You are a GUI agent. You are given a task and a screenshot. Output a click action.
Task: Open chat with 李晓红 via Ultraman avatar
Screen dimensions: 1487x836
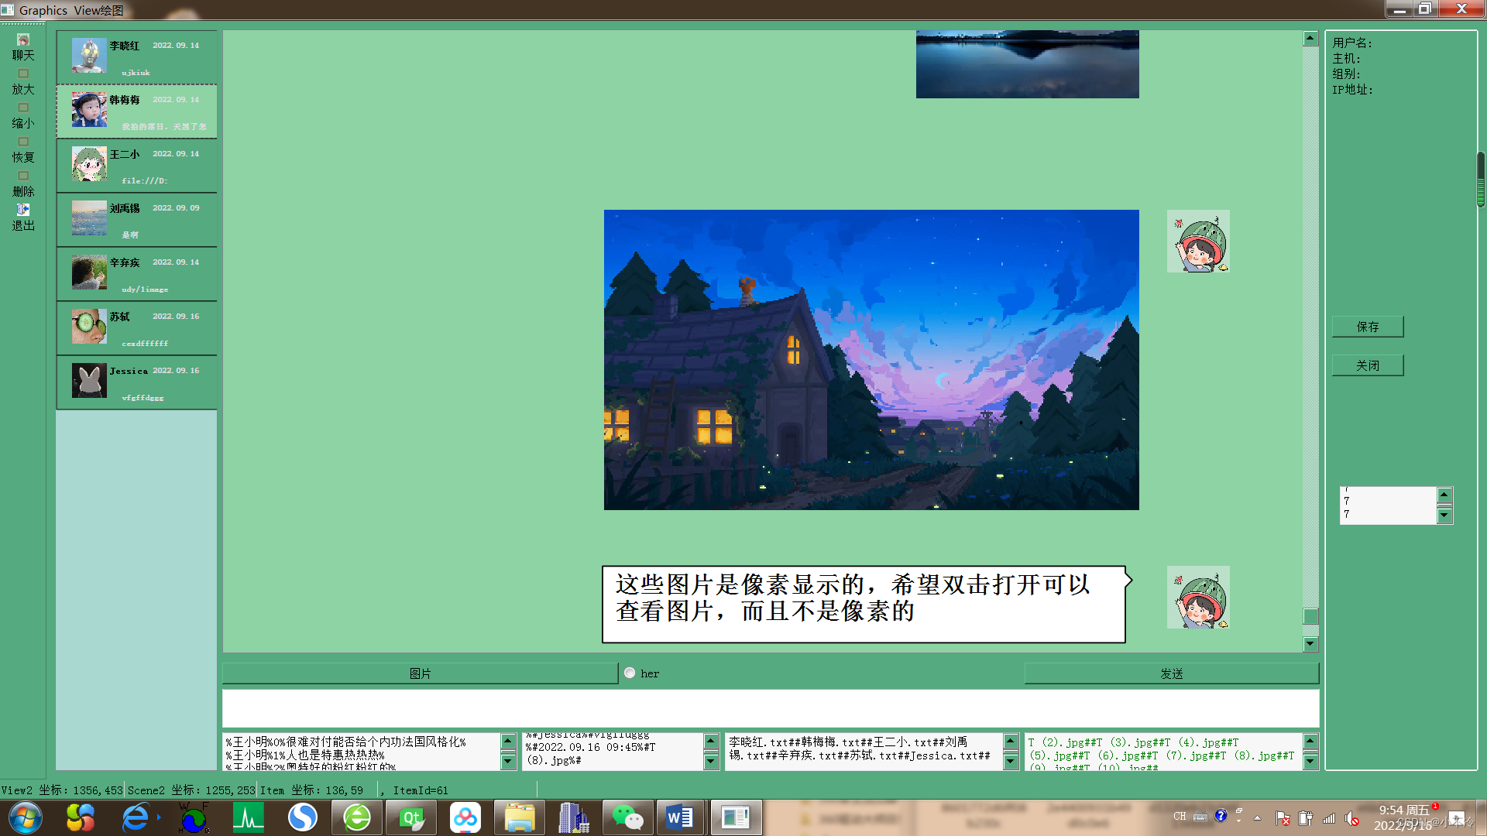coord(89,56)
